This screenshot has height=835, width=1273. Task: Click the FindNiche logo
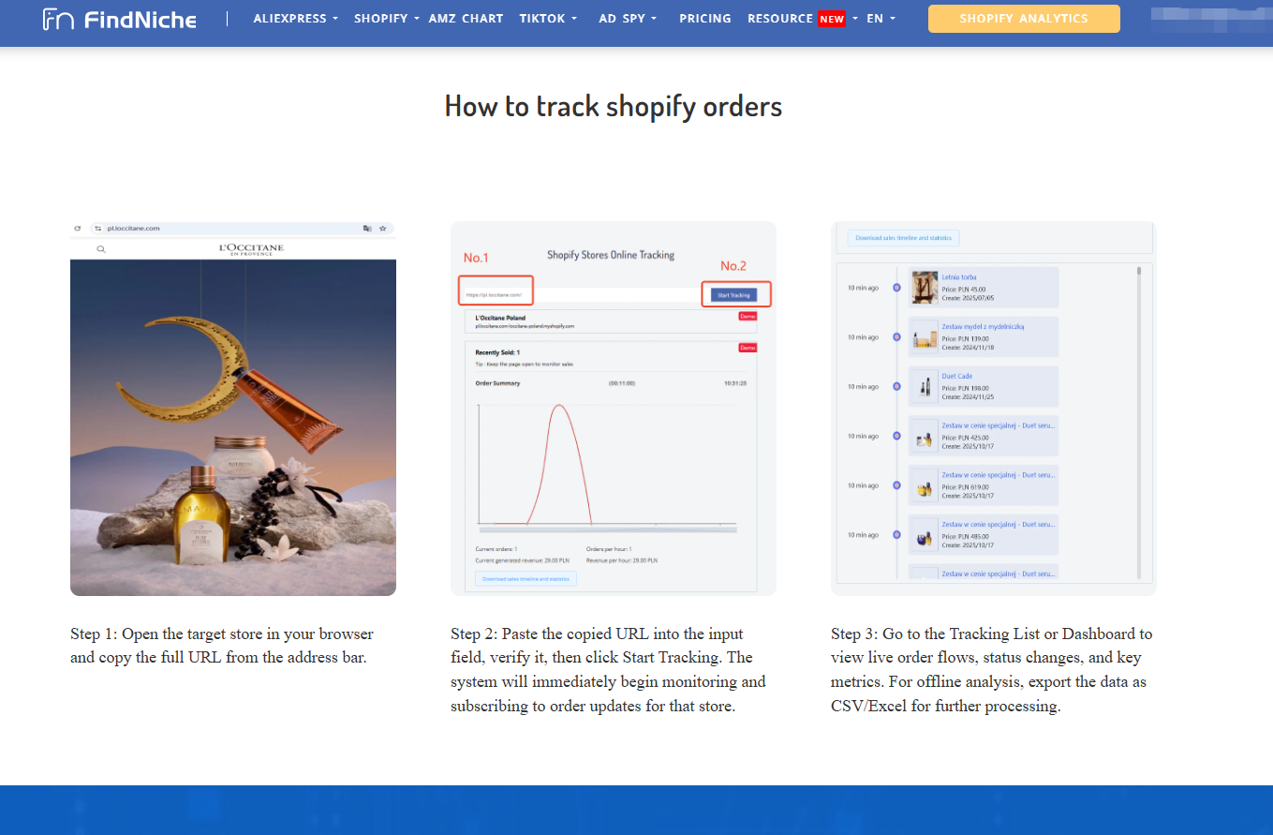[x=119, y=18]
